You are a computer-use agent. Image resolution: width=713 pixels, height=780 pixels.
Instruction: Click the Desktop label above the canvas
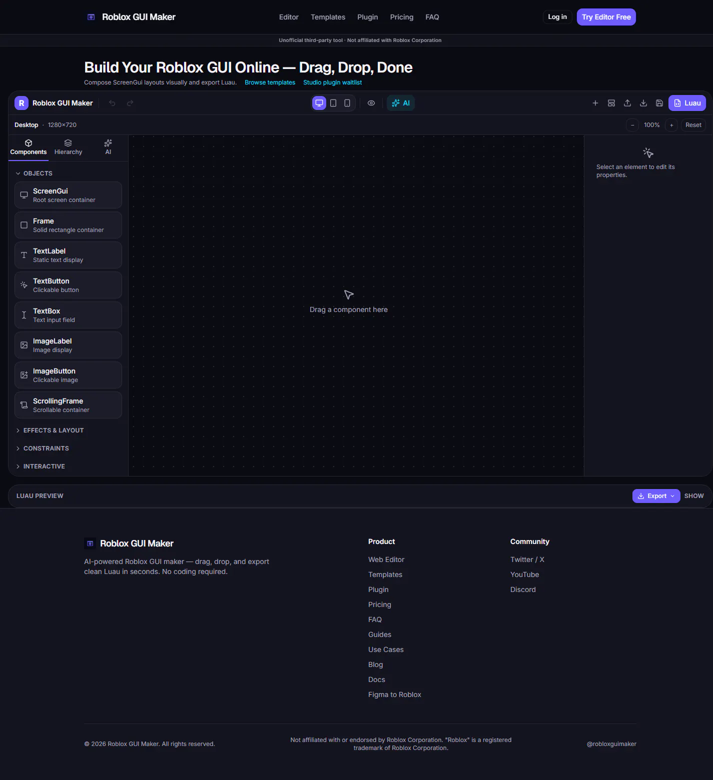pyautogui.click(x=27, y=125)
